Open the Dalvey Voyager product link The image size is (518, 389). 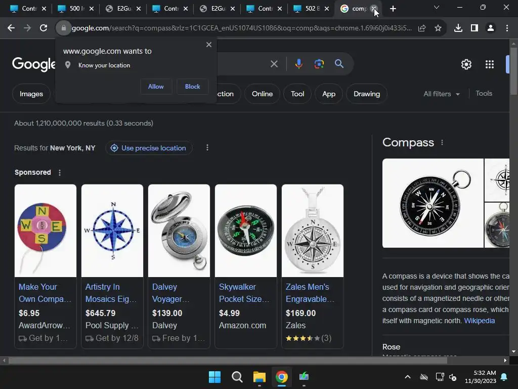[171, 293]
